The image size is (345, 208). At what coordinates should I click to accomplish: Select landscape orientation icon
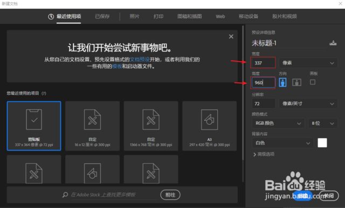(x=296, y=82)
